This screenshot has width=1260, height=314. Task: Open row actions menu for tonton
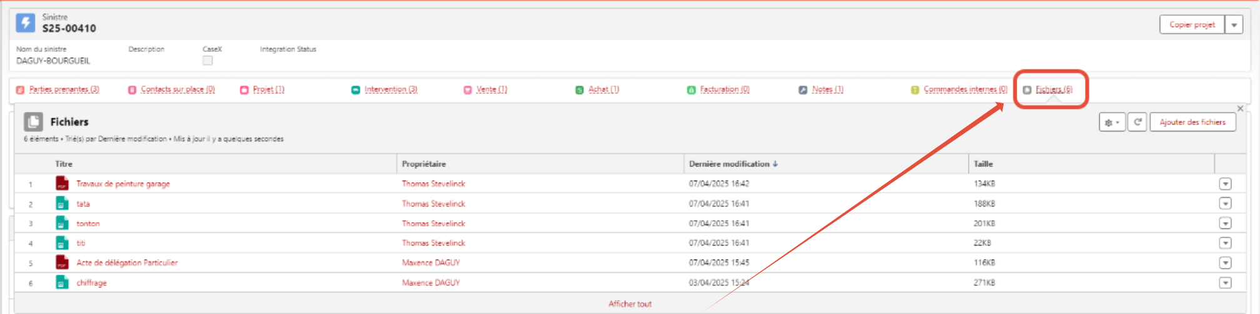(x=1226, y=223)
